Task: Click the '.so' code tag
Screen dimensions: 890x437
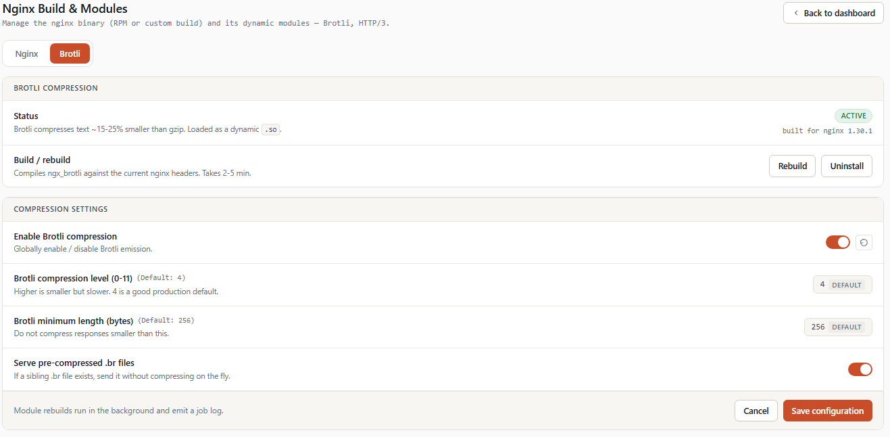Action: point(270,129)
